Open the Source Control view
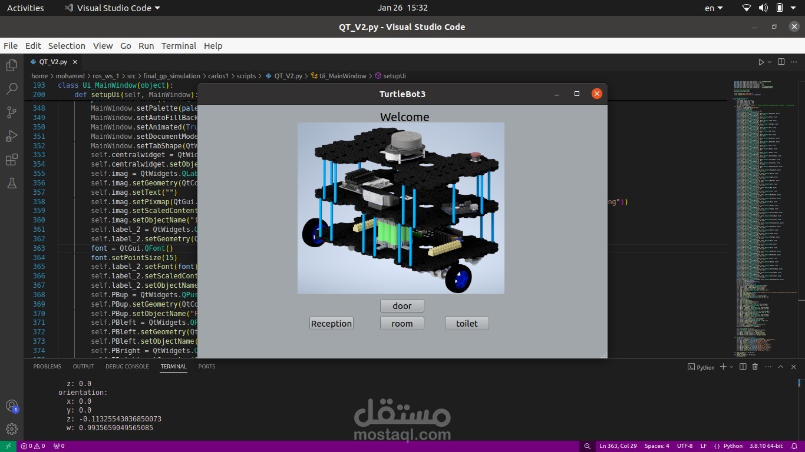This screenshot has height=452, width=805. tap(11, 112)
